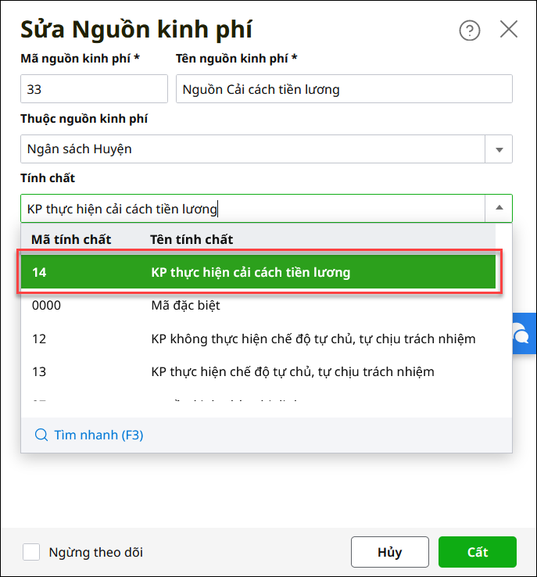Collapse the Tính chất dropdown arrow
537x577 pixels.
coord(499,209)
